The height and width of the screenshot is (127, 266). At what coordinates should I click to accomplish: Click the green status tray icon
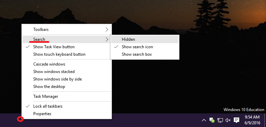click(212, 120)
